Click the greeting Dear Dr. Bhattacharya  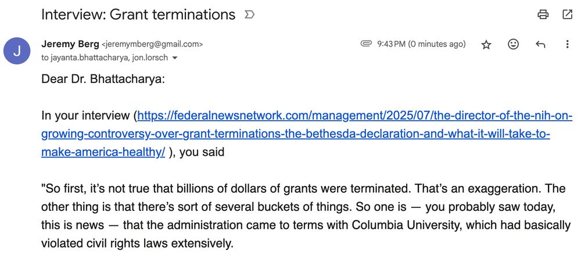tap(103, 80)
